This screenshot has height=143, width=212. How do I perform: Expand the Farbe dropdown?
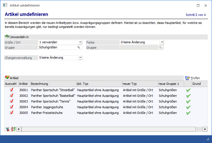point(162,42)
